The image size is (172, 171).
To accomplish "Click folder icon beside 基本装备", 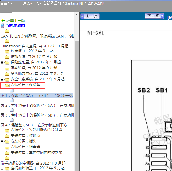I will coord(7,68).
